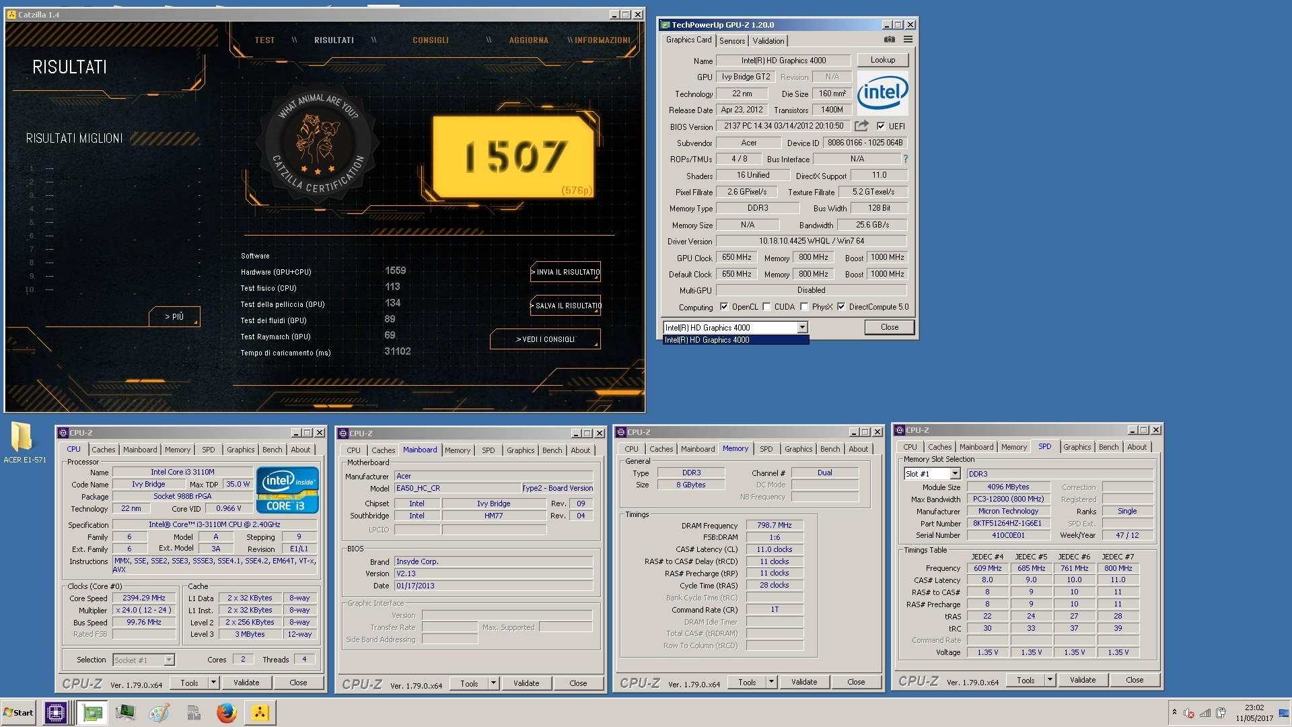This screenshot has height=727, width=1292.
Task: Switch to the Sensors tab in GPU-Z
Action: click(731, 41)
